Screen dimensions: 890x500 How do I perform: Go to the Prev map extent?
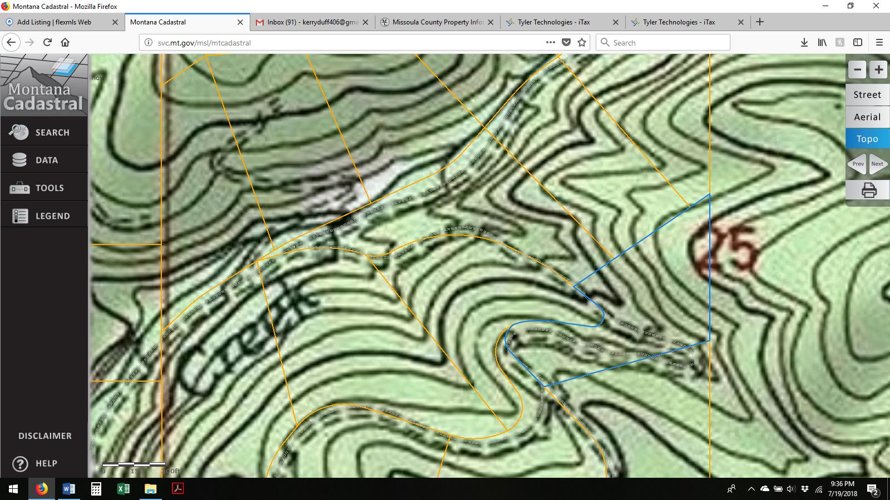[x=857, y=164]
